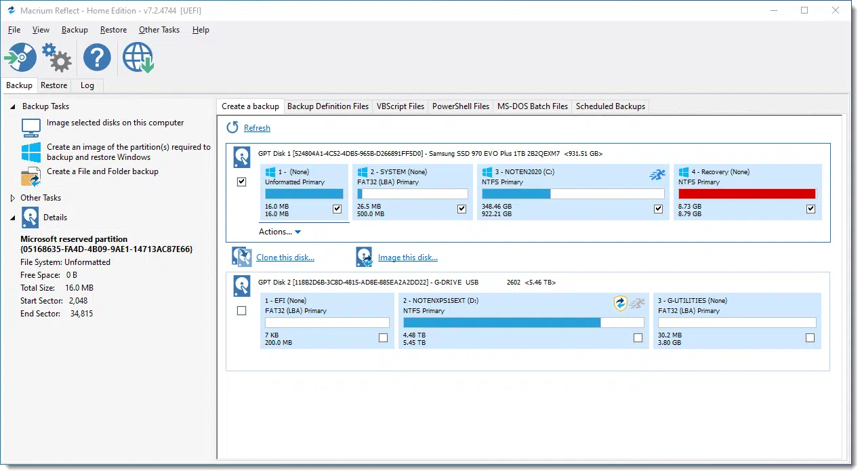The image size is (862, 475).
Task: Open the Restore menu
Action: click(113, 30)
